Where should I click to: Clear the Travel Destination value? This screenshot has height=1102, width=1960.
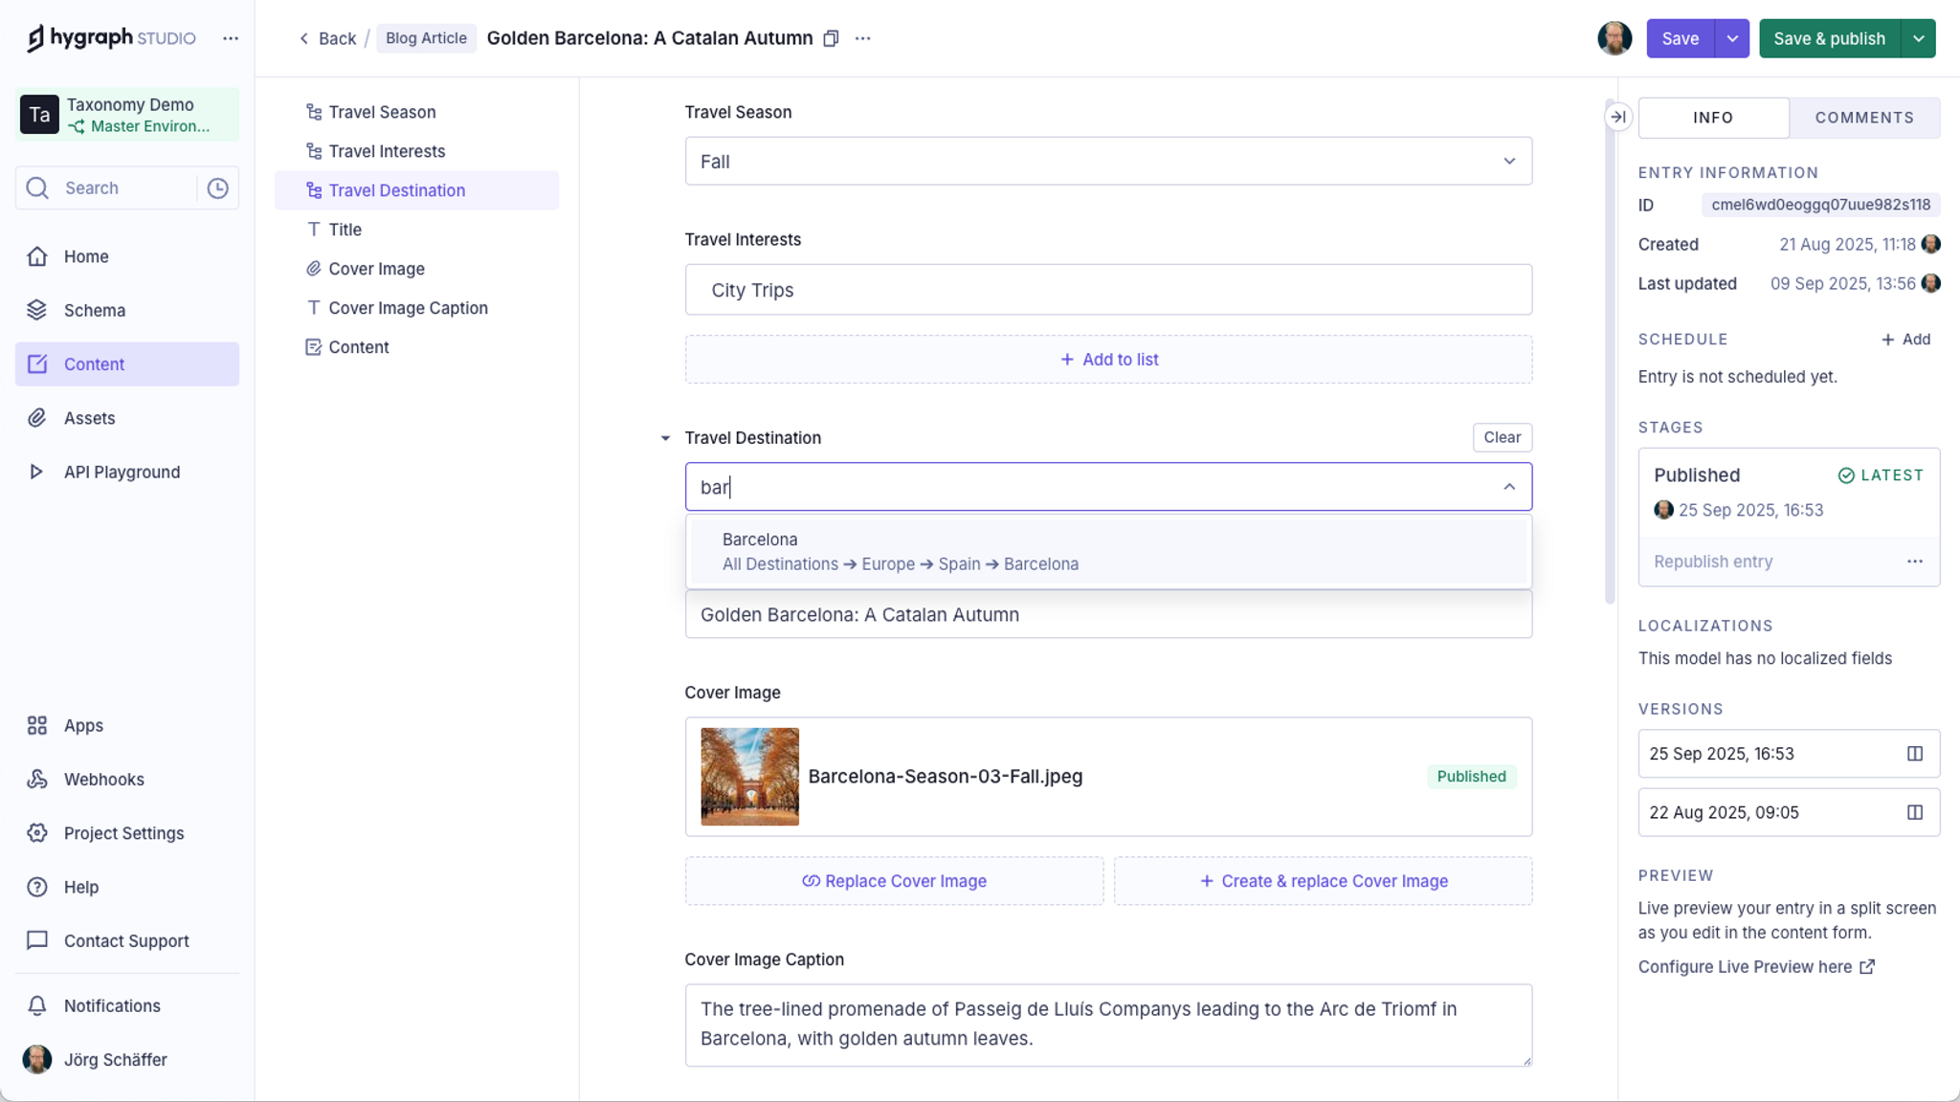pos(1502,437)
